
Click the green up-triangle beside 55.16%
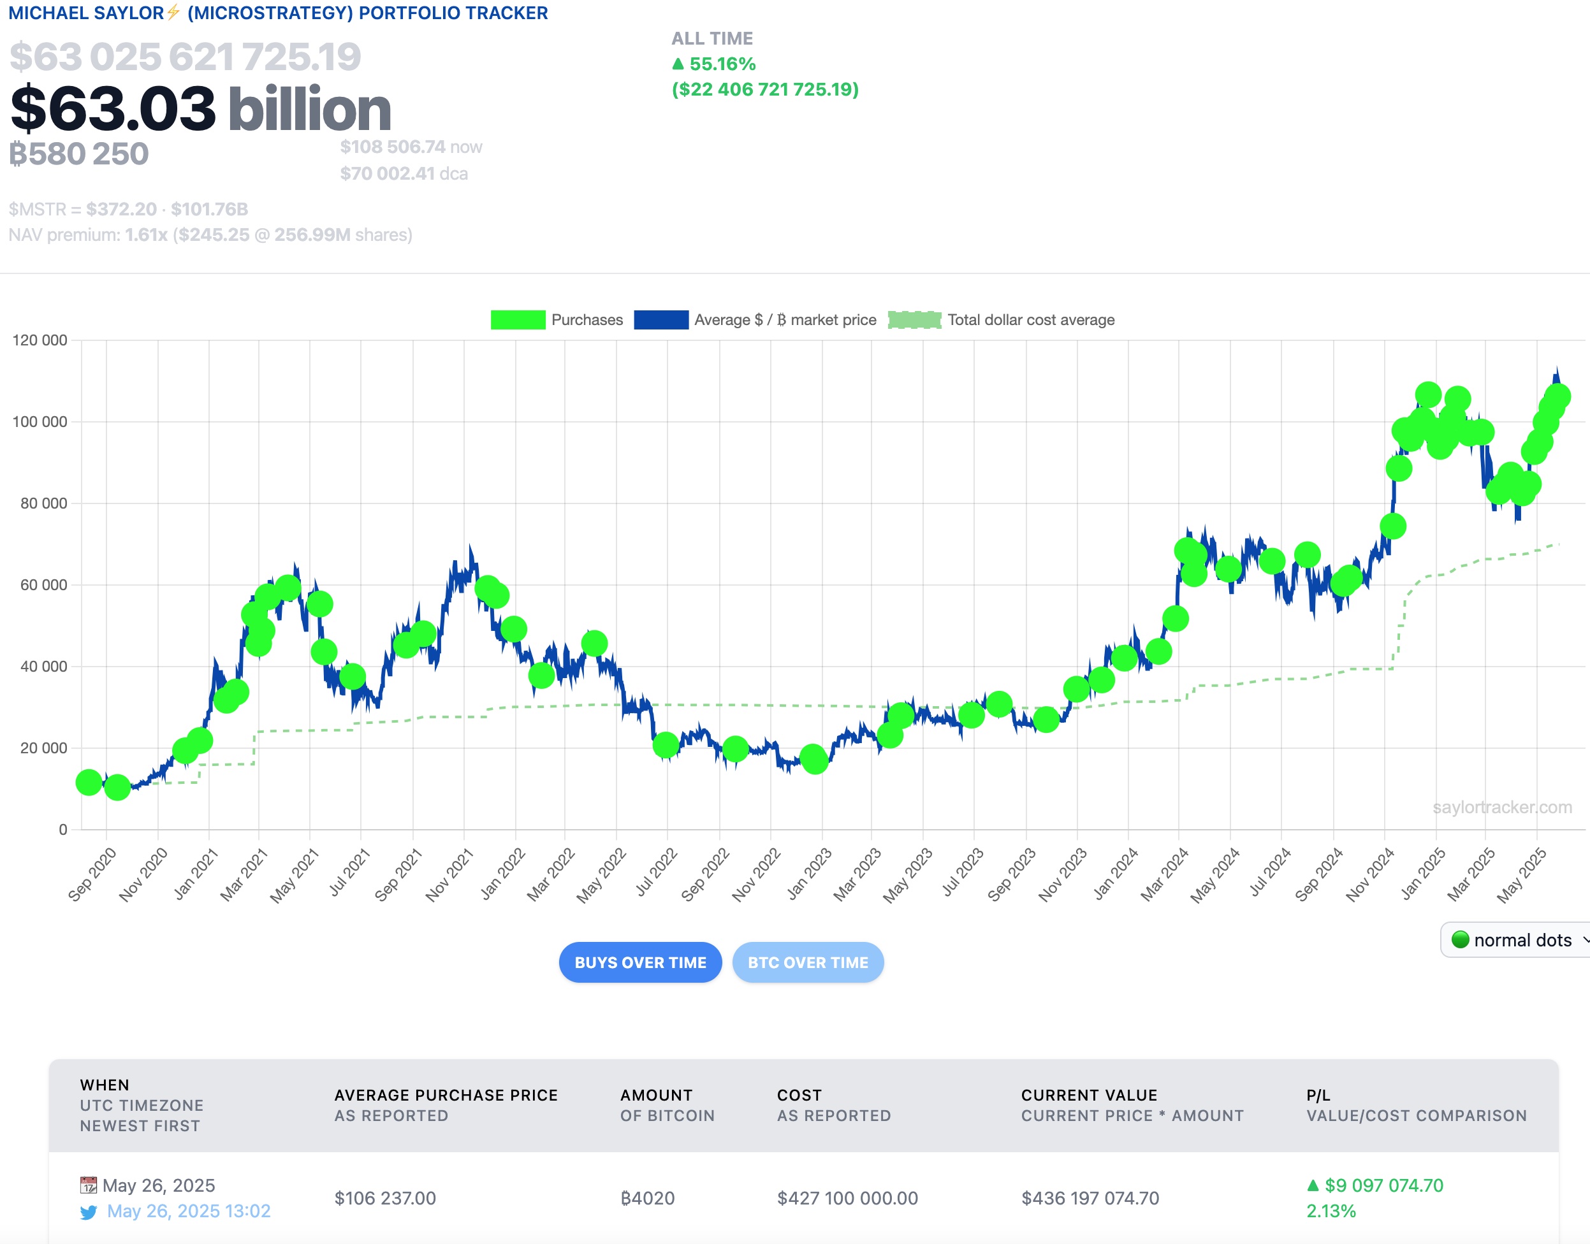point(678,64)
